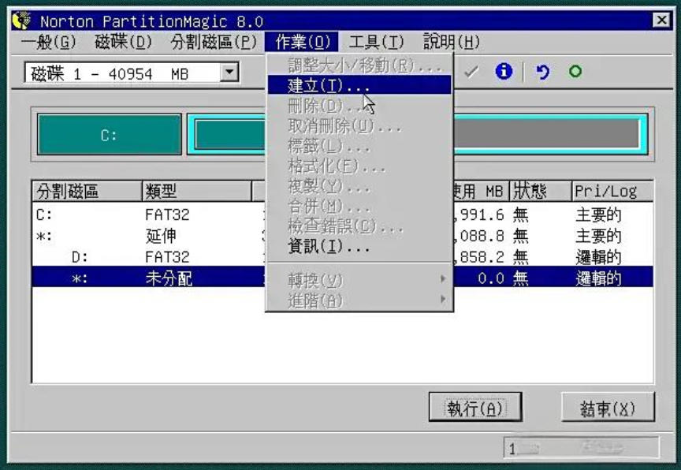Click the 標籤(L)... menu entry

359,146
